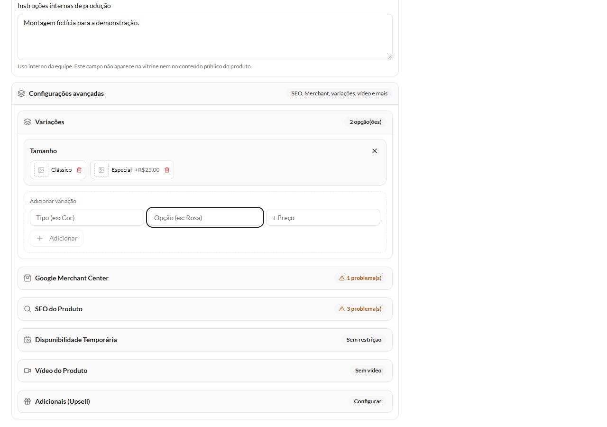Click the +R$25.00 price text
The image size is (607, 427).
click(x=147, y=170)
